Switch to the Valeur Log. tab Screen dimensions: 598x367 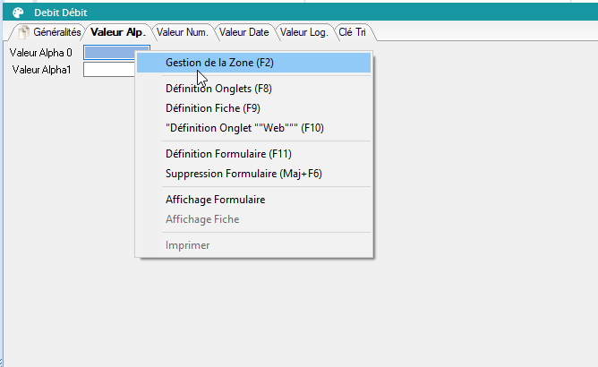(304, 32)
